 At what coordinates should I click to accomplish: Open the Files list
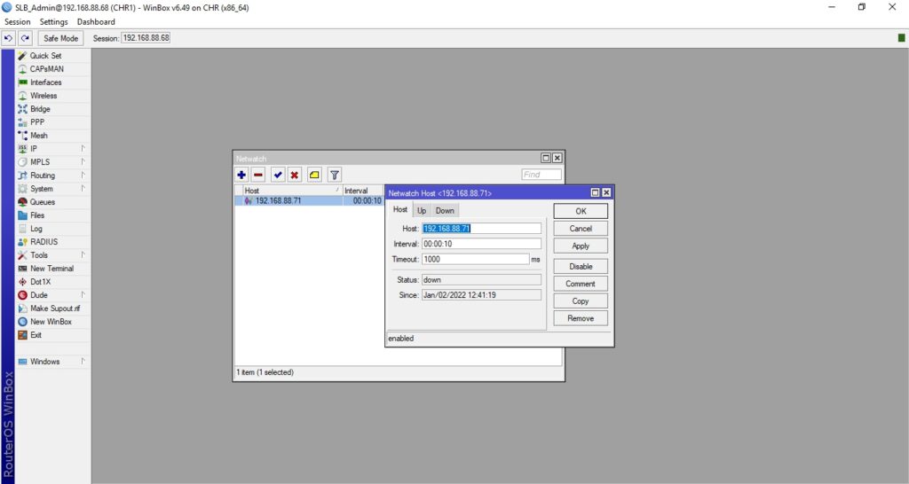click(37, 215)
